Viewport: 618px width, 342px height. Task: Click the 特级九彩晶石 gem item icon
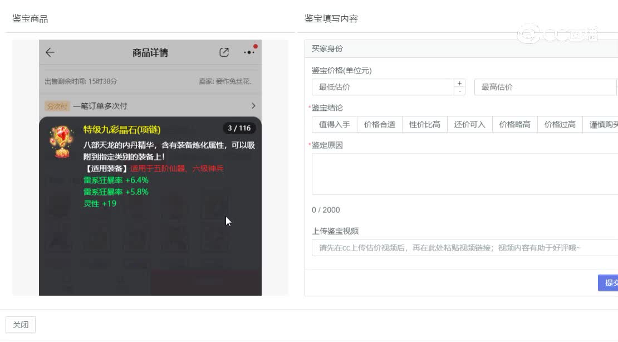coord(61,142)
